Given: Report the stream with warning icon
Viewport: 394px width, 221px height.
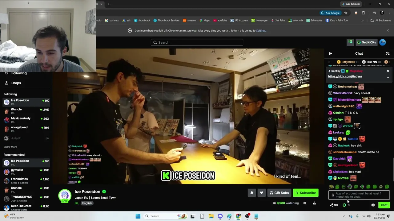Looking at the screenshot, I should coord(314,203).
